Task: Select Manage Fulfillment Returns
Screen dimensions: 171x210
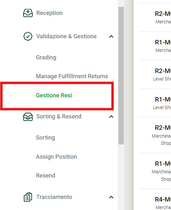Action: tap(72, 76)
